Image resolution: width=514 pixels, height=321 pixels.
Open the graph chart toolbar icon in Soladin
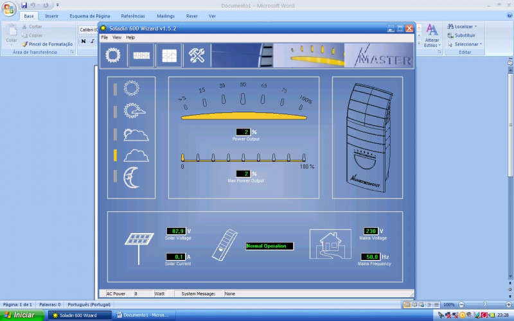(169, 55)
